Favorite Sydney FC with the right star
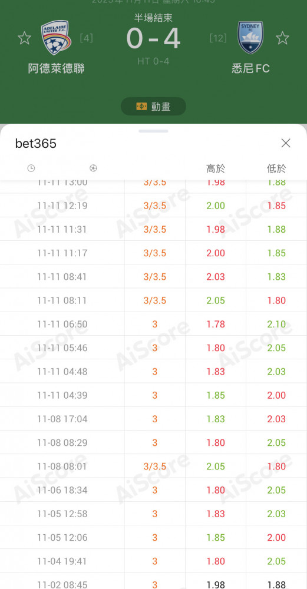This screenshot has width=307, height=589. point(282,38)
